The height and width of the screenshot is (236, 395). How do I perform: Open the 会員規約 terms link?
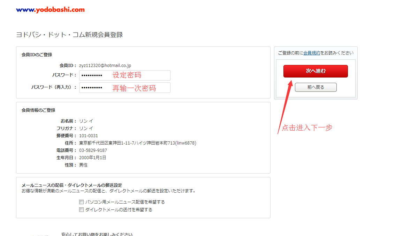[311, 53]
